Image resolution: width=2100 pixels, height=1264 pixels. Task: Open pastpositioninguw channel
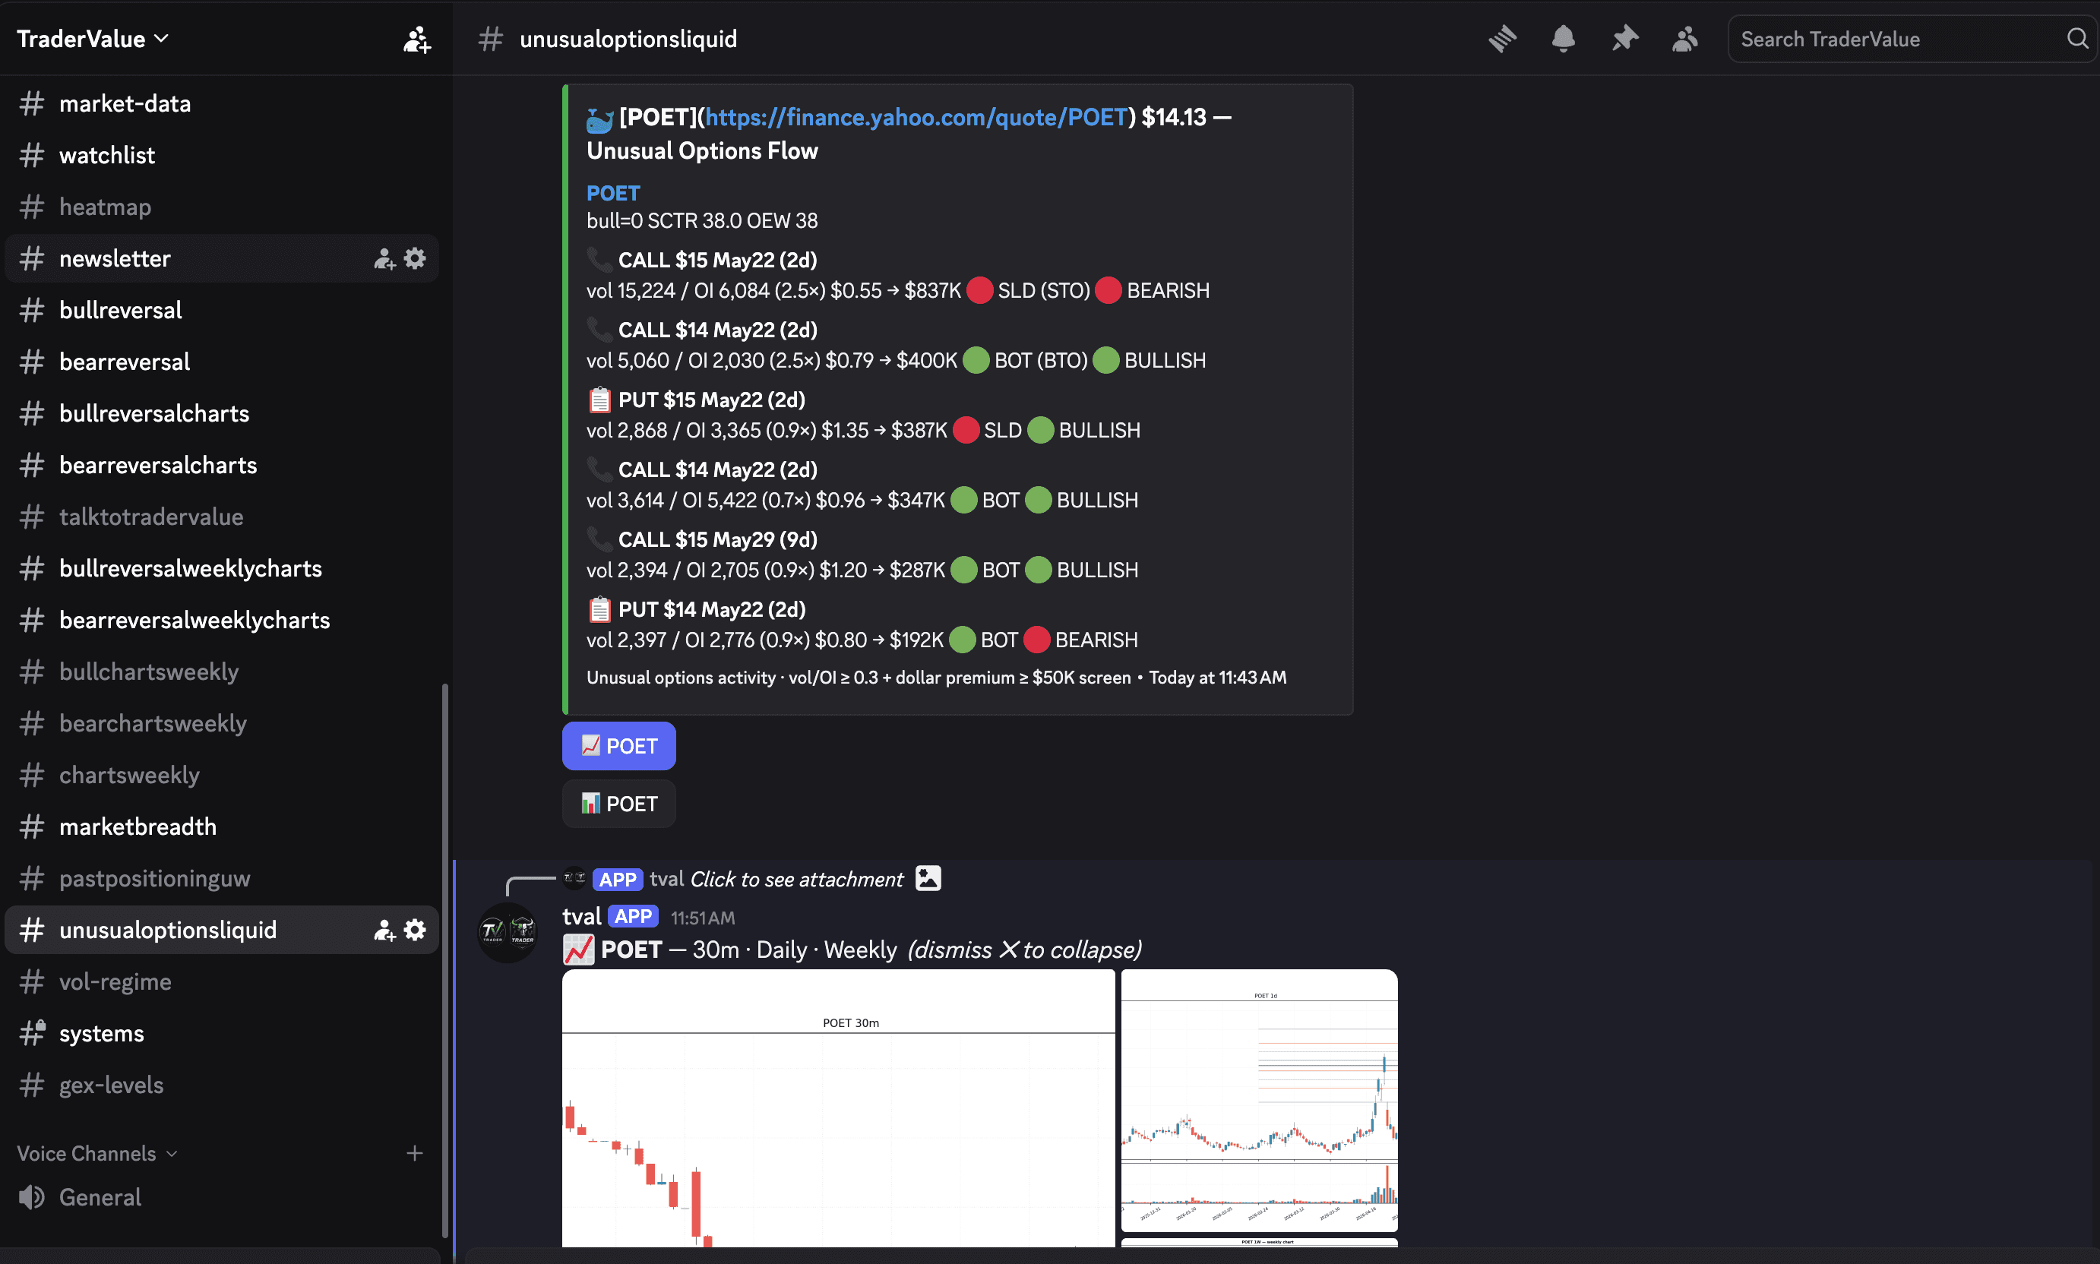click(x=222, y=878)
